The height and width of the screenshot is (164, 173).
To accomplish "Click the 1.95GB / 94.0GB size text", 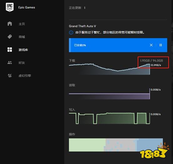I will pyautogui.click(x=152, y=60).
